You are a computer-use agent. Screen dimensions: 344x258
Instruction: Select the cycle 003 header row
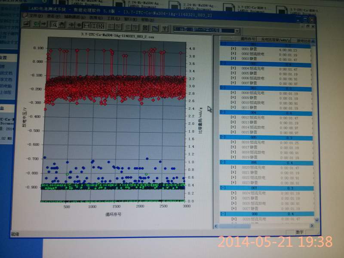266,88
